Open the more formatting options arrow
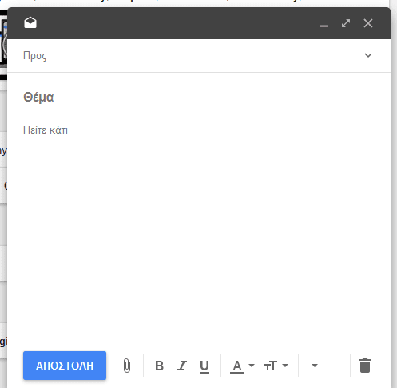Screen dimensions: 397x388 pyautogui.click(x=315, y=366)
